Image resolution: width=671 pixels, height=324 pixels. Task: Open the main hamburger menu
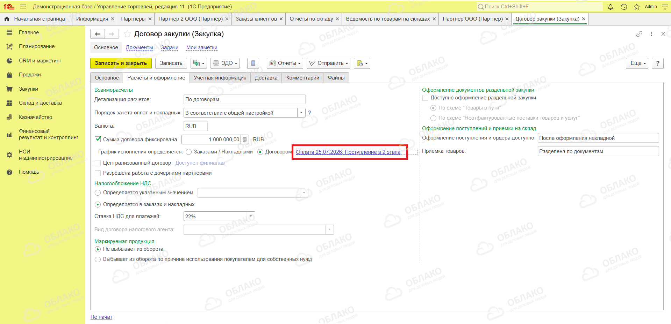point(23,7)
